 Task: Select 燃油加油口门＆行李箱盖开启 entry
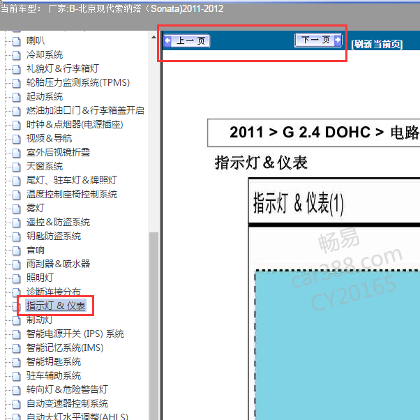(85, 110)
